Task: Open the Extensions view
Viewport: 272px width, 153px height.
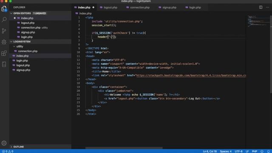Action: point(4,53)
